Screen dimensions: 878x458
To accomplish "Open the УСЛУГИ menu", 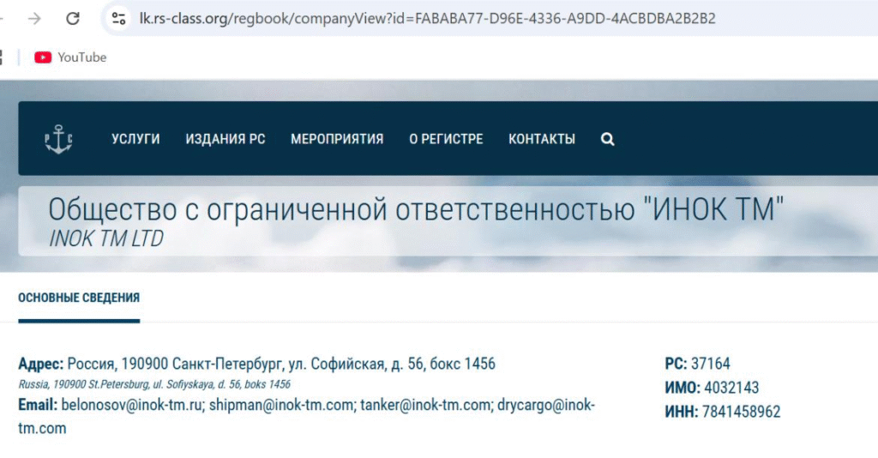I will click(x=135, y=140).
